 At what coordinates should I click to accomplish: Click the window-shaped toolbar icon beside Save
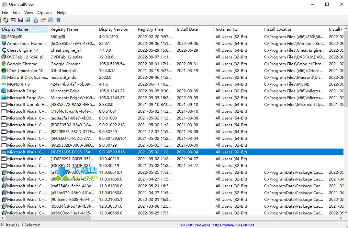coord(13,20)
